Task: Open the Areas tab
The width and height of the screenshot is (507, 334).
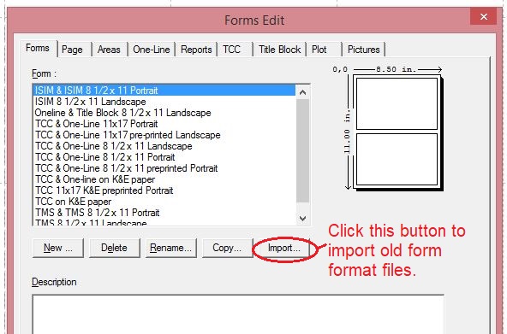Action: point(109,50)
